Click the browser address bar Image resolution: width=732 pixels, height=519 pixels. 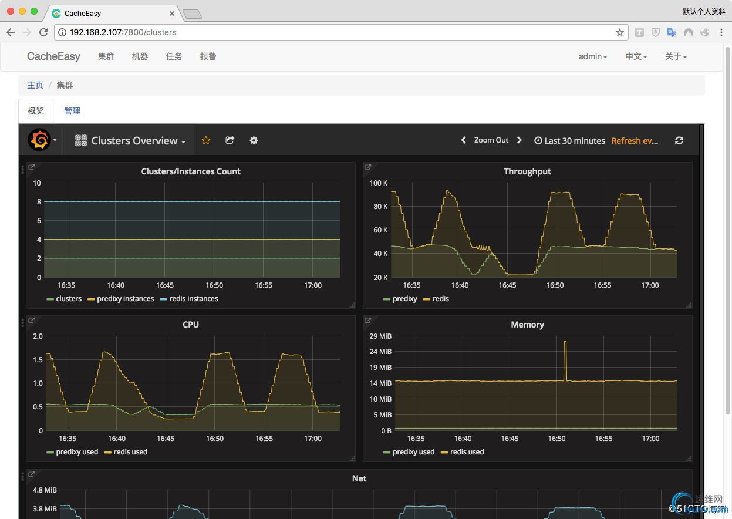[x=340, y=32]
